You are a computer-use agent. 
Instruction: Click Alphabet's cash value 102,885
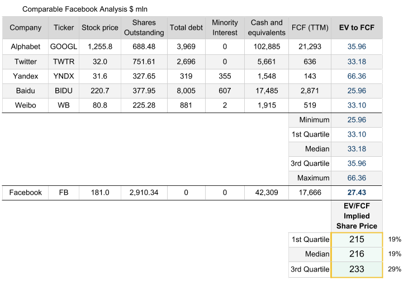tap(267, 46)
